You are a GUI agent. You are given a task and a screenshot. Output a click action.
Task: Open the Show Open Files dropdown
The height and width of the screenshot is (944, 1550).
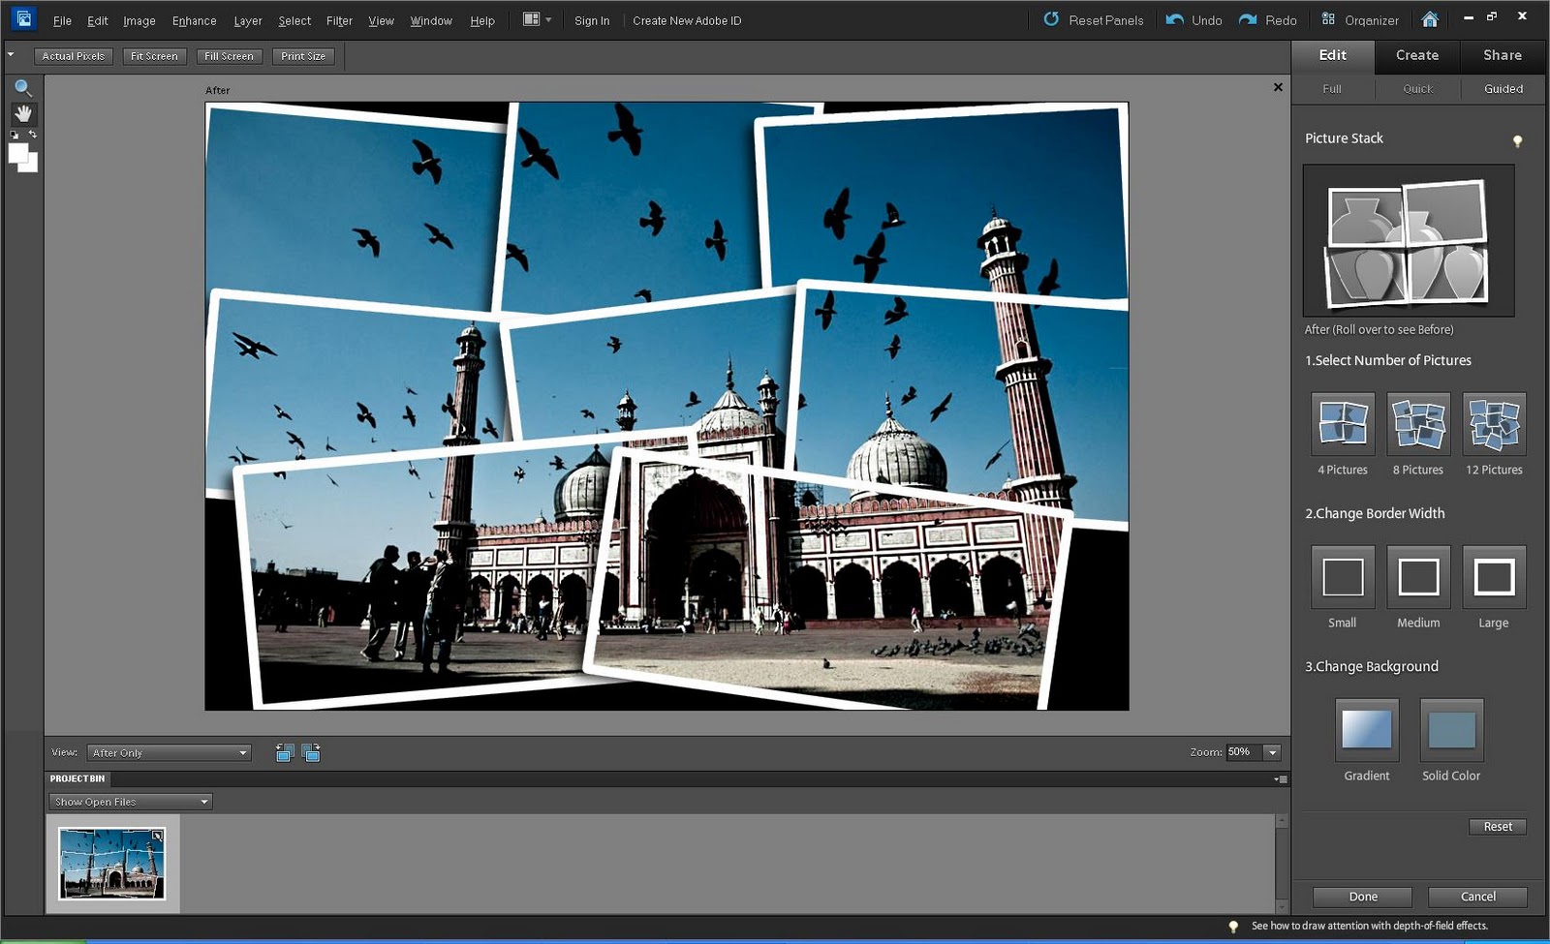tap(129, 801)
